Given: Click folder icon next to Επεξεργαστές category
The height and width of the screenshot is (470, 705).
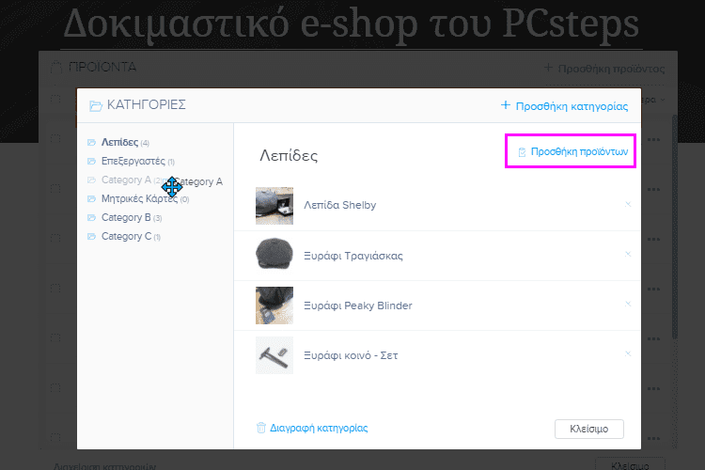Looking at the screenshot, I should tap(92, 162).
